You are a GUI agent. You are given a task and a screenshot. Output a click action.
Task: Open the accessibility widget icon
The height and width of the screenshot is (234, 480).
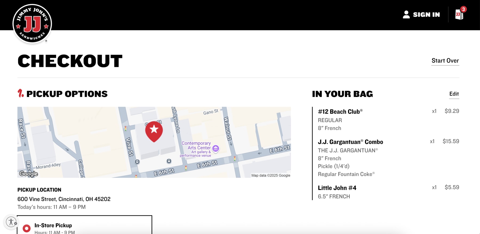coord(11,222)
